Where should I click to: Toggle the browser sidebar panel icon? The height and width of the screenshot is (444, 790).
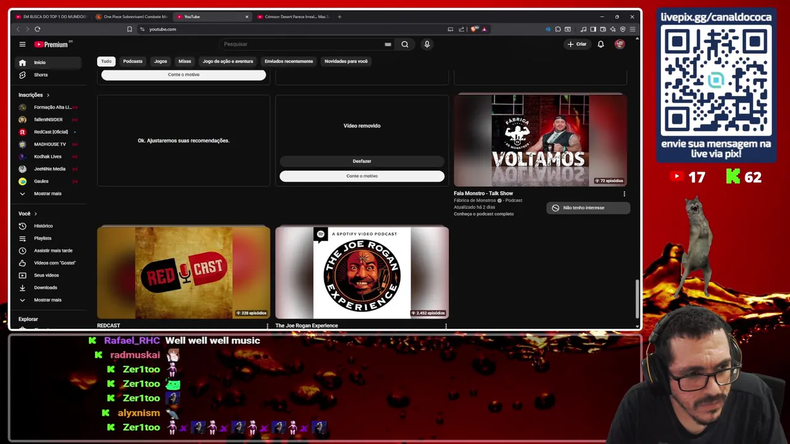[x=593, y=29]
